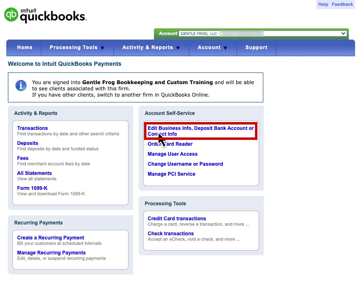This screenshot has height=284, width=358.
Task: Click 'Find merchant account fees by date'
Action: tap(53, 164)
